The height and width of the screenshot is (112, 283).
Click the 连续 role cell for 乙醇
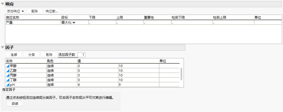[62, 71]
